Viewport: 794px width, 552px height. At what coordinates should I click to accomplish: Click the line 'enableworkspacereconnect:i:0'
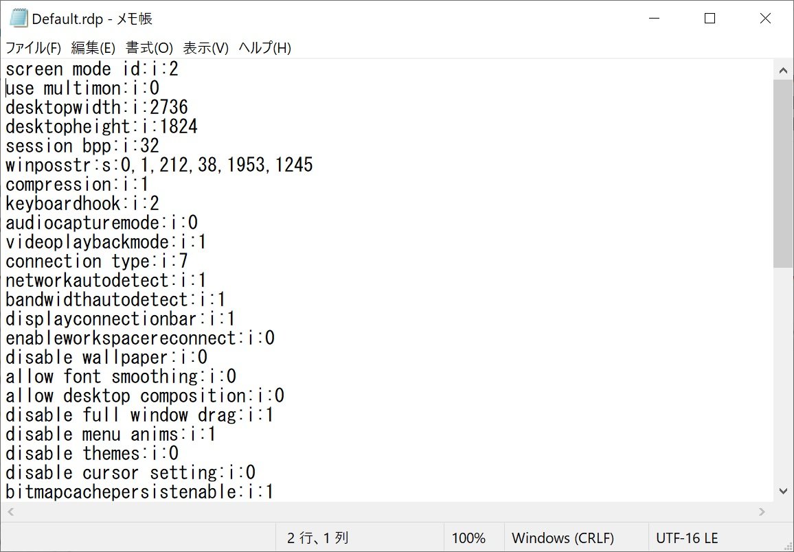point(139,338)
